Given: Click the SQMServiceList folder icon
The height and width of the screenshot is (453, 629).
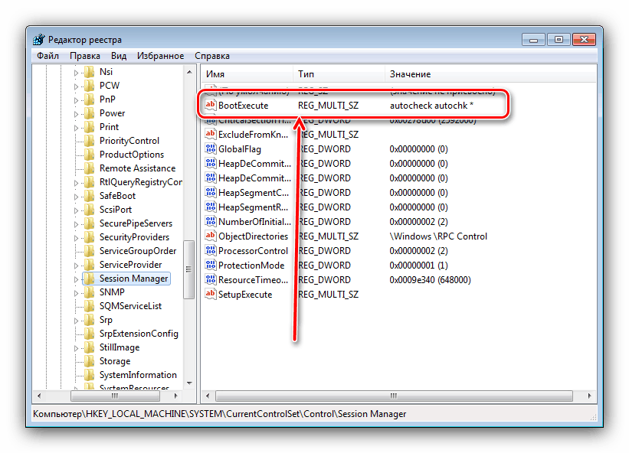Looking at the screenshot, I should (x=90, y=306).
